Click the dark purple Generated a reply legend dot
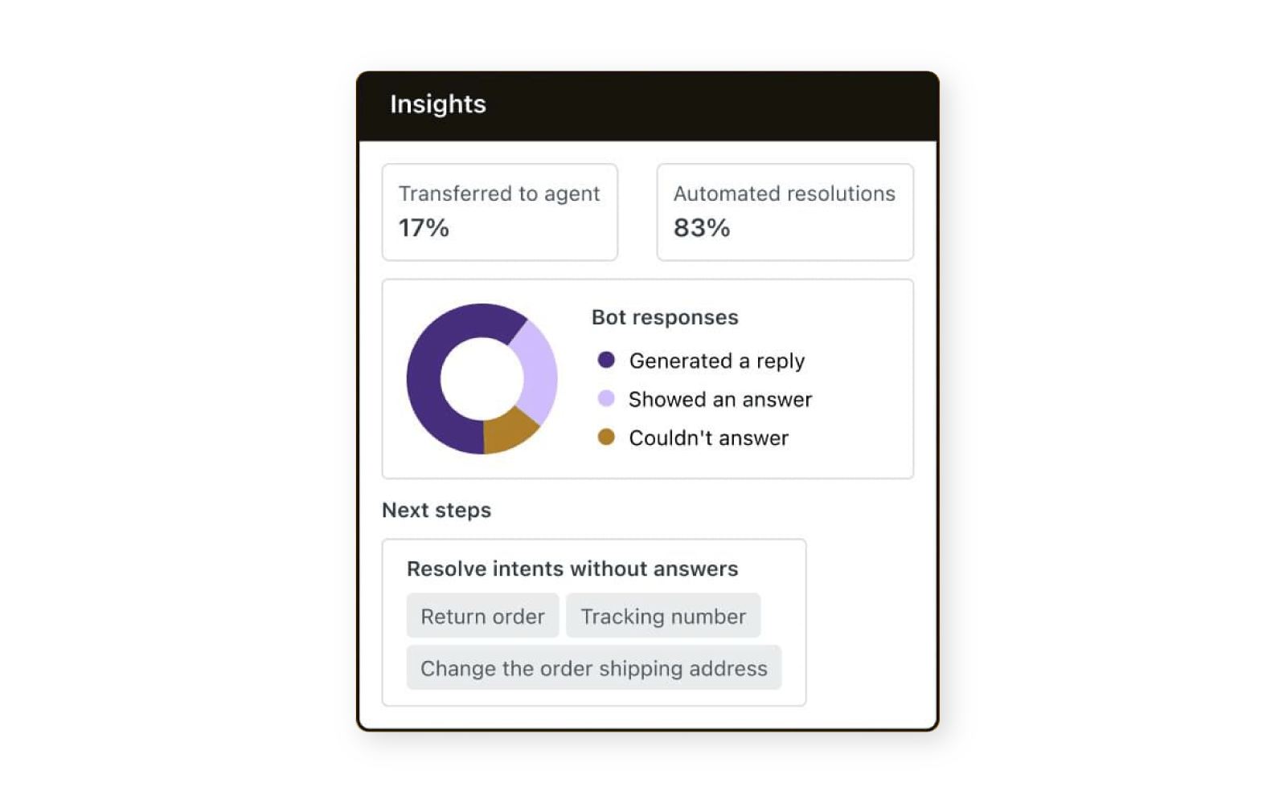 pyautogui.click(x=606, y=360)
